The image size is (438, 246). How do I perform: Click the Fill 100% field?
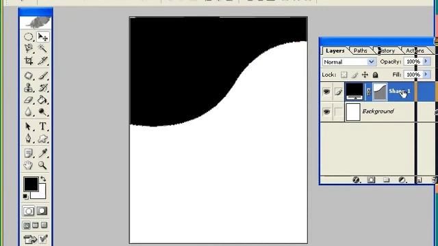tap(413, 74)
